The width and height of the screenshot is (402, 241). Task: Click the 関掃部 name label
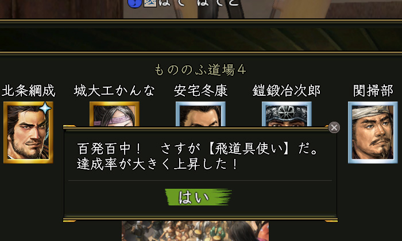tap(373, 91)
